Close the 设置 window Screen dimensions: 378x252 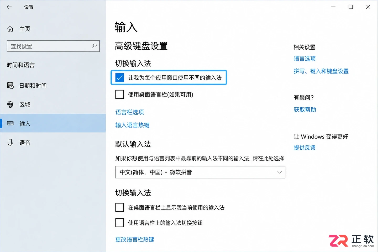[368, 7]
